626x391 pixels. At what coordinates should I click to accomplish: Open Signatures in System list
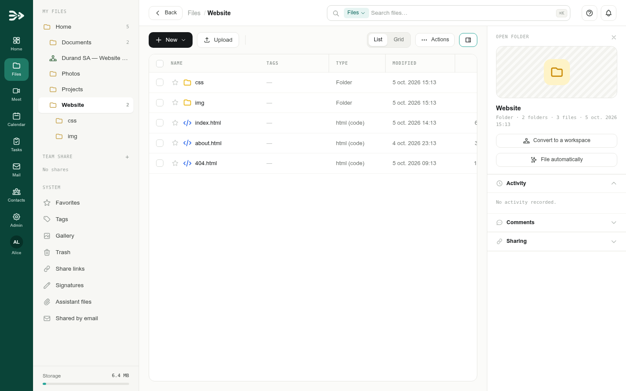[86, 285]
